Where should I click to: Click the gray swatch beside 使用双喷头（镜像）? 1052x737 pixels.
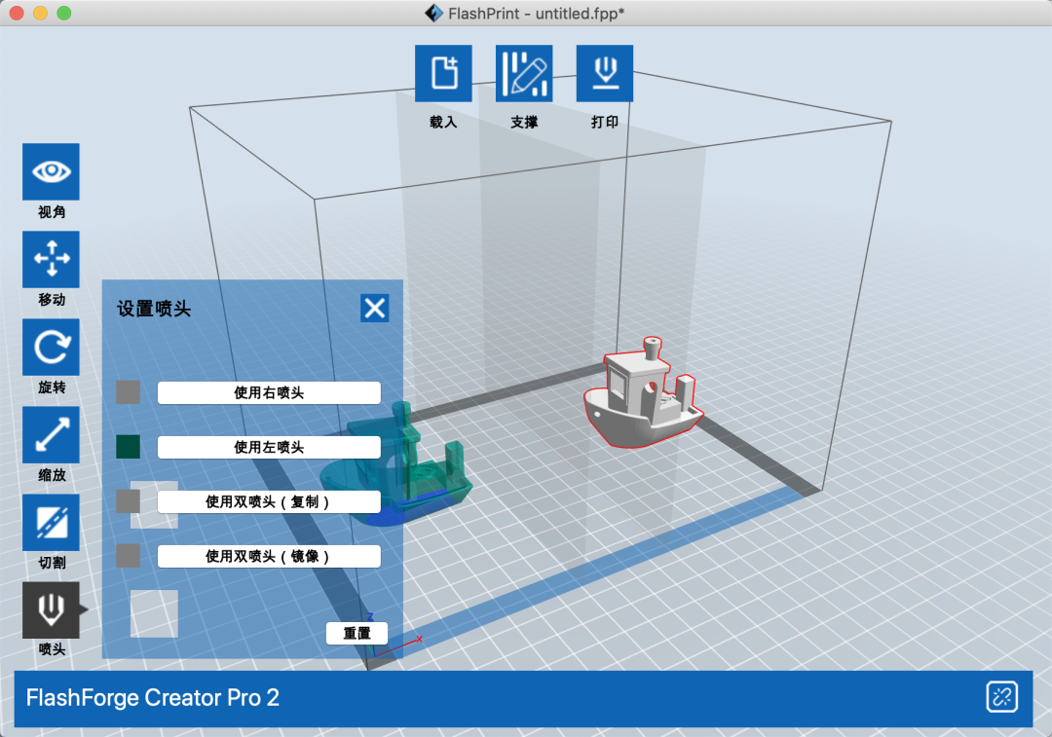[x=129, y=555]
